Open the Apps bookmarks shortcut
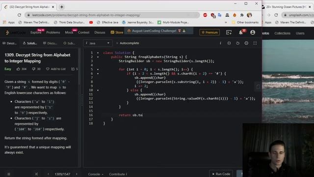Viewport: 314px width, 177px height. point(9,22)
